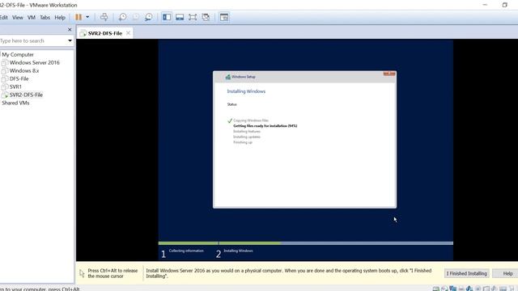Click the green checkmark beside Copying Windows files
518x291 pixels.
click(x=230, y=120)
